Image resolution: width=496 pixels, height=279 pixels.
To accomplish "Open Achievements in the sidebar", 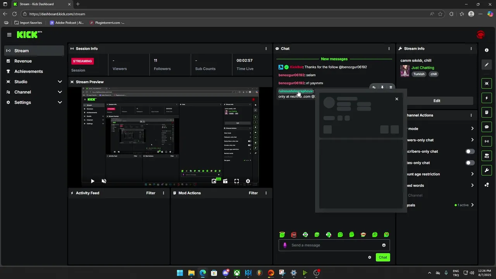I will tap(34, 71).
